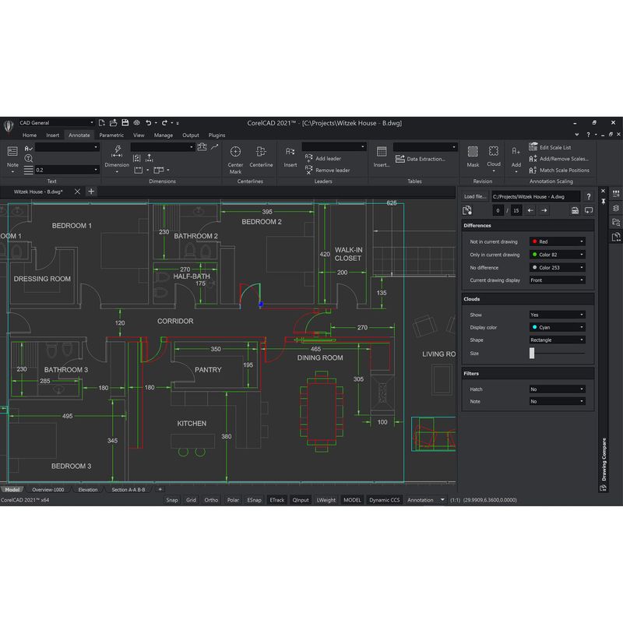Toggle QInput in the status bar
The width and height of the screenshot is (623, 623).
[x=301, y=500]
